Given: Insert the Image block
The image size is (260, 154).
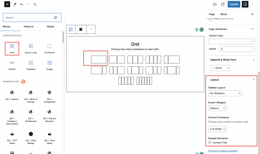Looking at the screenshot, I should pyautogui.click(x=49, y=65).
